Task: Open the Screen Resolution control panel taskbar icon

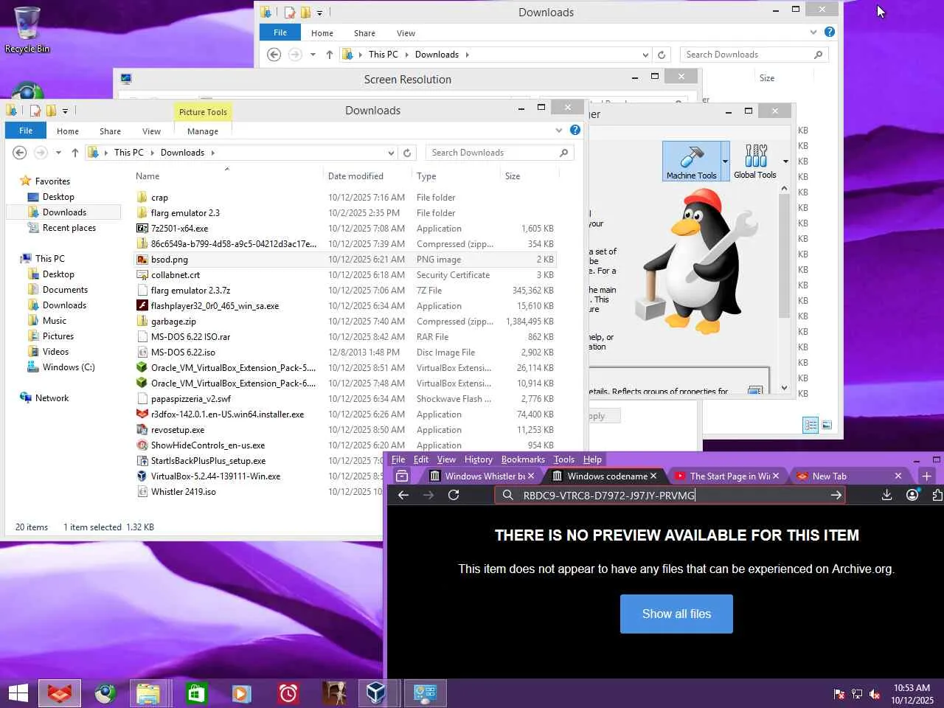Action: 424,693
